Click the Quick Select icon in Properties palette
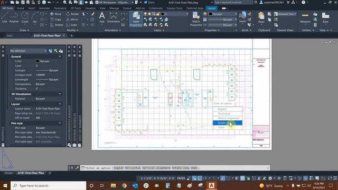This screenshot has width=338, height=190. point(61,51)
